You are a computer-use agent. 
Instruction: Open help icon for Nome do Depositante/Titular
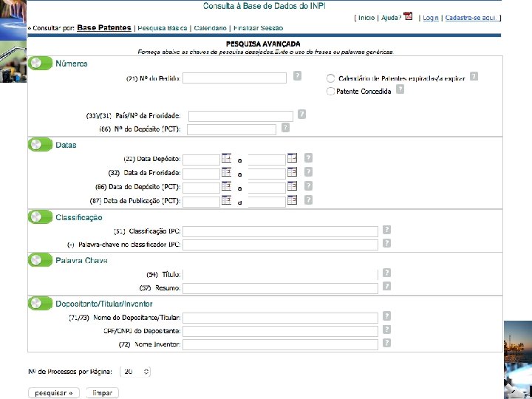tap(386, 316)
